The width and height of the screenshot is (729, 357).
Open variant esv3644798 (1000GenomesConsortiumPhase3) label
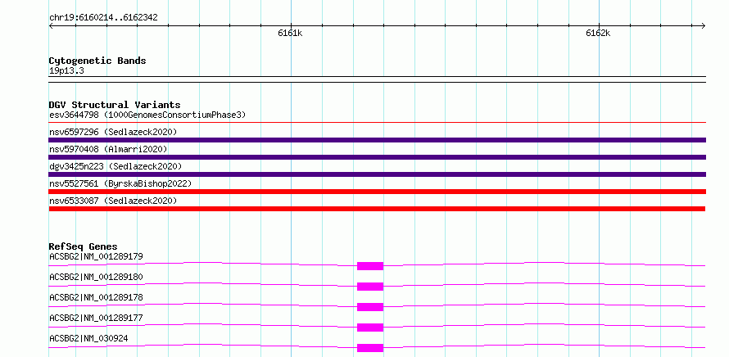[147, 115]
